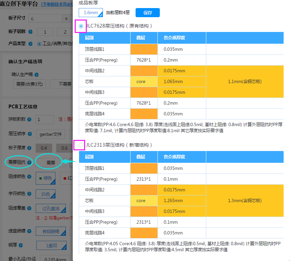Select JLC7628层压结构 radio button

81,26
